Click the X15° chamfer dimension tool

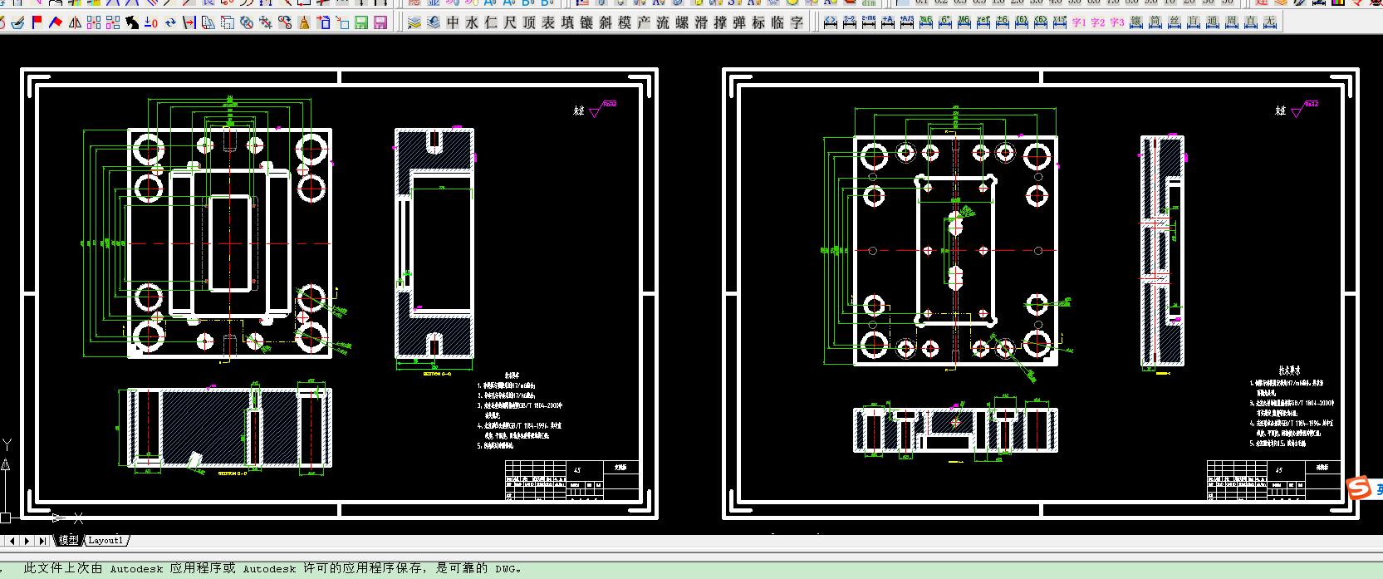[x=1059, y=22]
